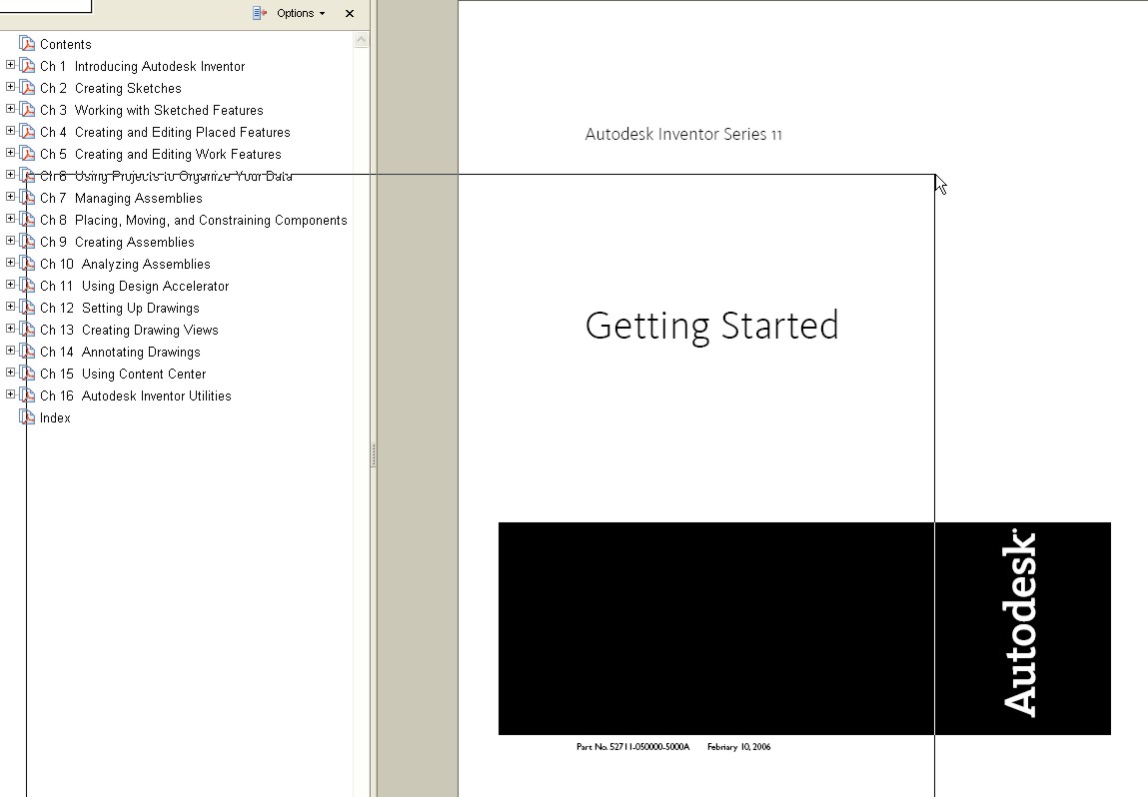Go to Ch 5 Creating and Editing Work Features

pos(160,155)
